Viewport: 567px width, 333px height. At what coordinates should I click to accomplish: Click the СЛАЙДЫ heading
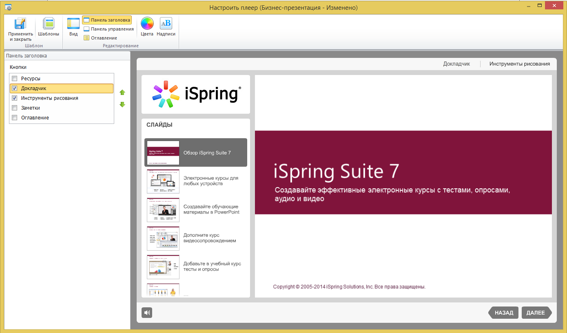tap(159, 125)
